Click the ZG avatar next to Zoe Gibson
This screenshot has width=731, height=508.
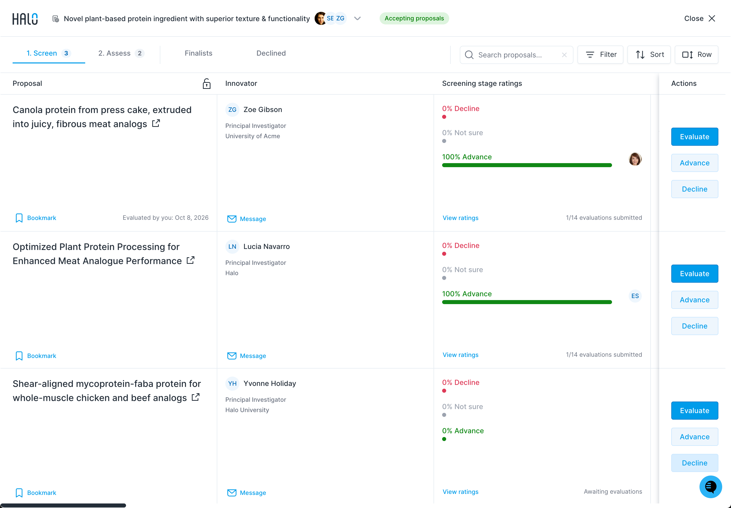232,110
